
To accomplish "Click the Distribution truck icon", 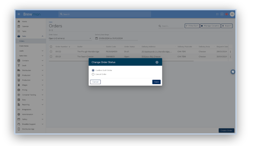I will (x=19, y=70).
